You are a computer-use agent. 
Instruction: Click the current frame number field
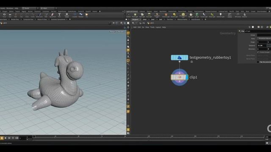pos(22,138)
